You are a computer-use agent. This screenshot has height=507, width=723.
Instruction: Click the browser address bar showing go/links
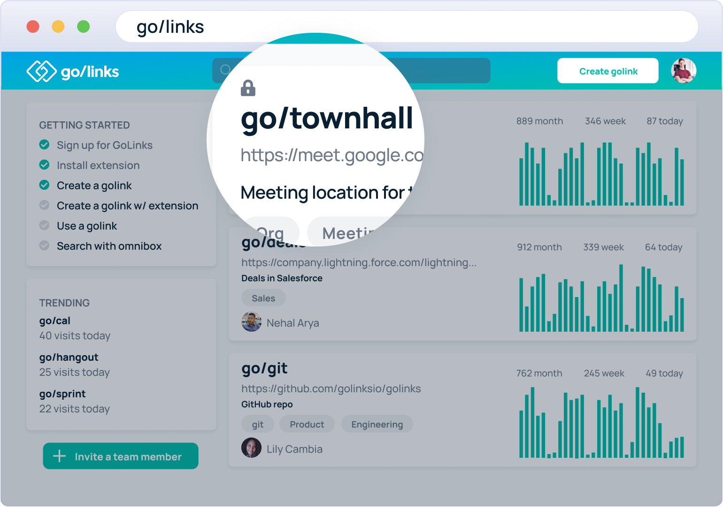click(407, 27)
